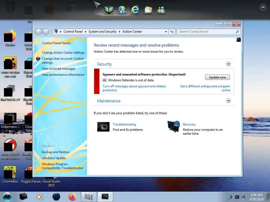Open the Troubleshooting link
This screenshot has height=202, width=270.
pos(124,124)
